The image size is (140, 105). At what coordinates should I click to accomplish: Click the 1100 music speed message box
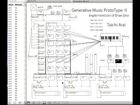(x=50, y=7)
